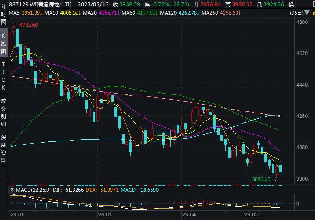This screenshot has width=315, height=220.
Task: Click the low price 3924.26
Action: [x=274, y=4]
